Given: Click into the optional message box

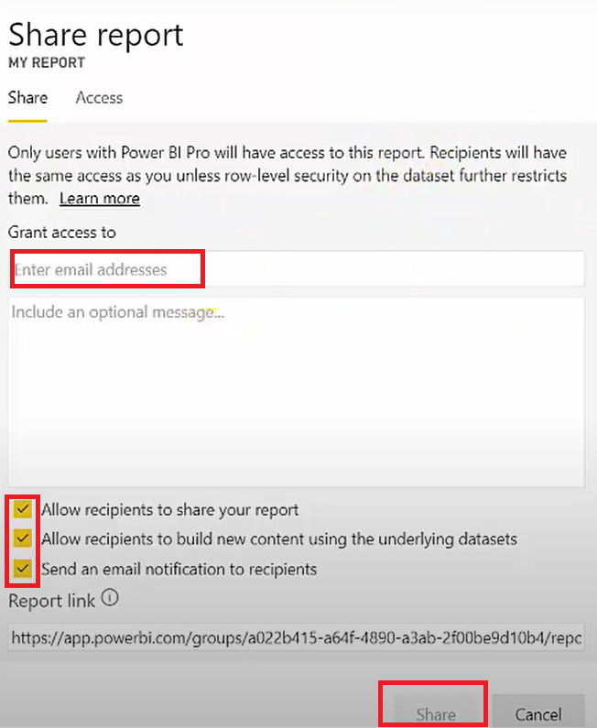Looking at the screenshot, I should [296, 392].
